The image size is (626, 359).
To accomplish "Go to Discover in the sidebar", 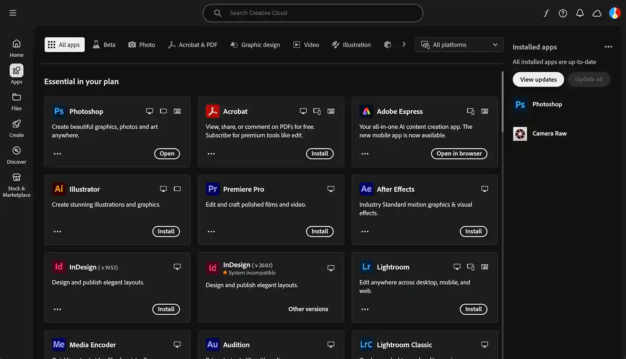I will 17,155.
